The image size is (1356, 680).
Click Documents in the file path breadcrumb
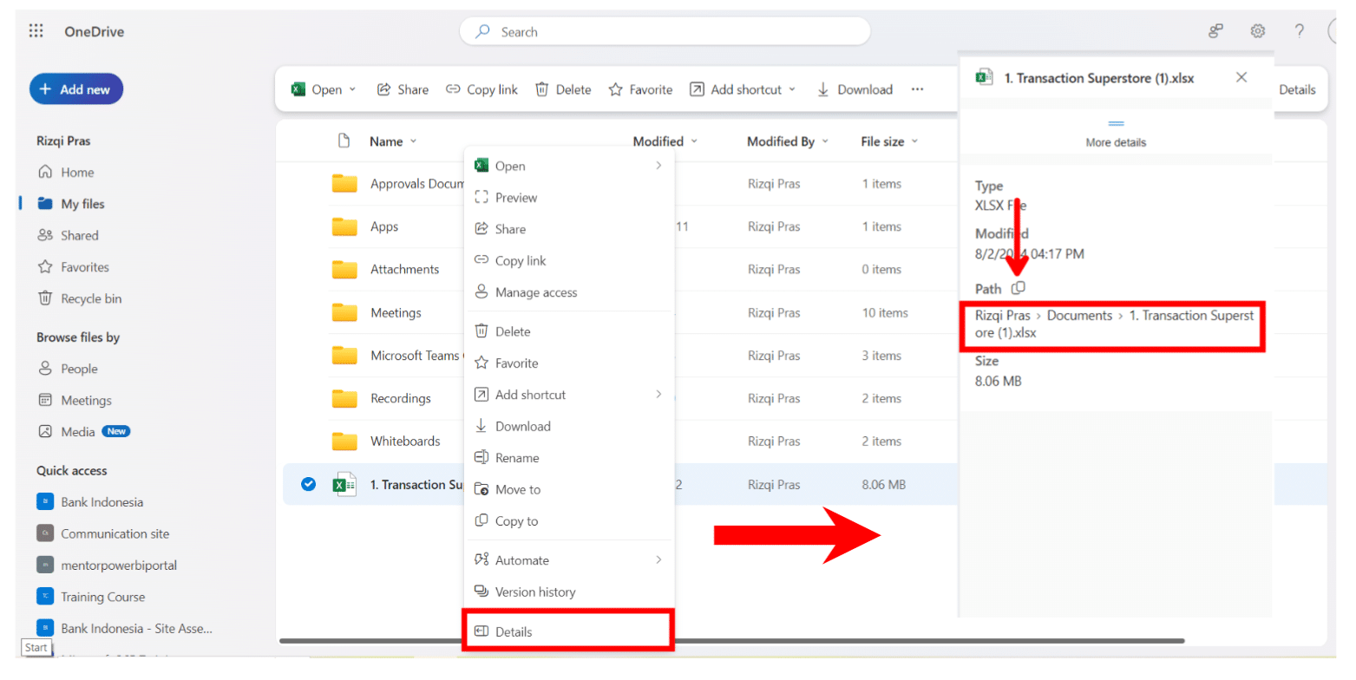(x=1079, y=316)
